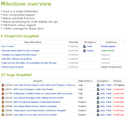Open bug 'Awn dialog follows the bar'
This screenshot has width=125, height=116.
click(x=35, y=106)
